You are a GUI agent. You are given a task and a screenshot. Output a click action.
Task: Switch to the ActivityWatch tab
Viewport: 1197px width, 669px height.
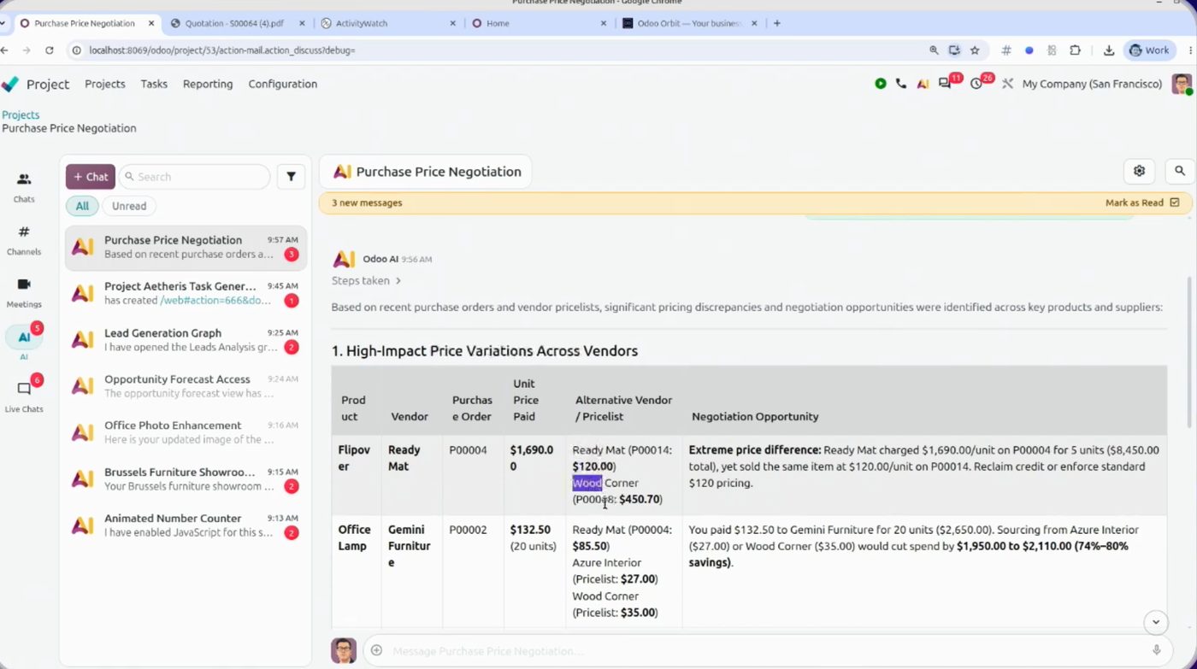tap(361, 23)
